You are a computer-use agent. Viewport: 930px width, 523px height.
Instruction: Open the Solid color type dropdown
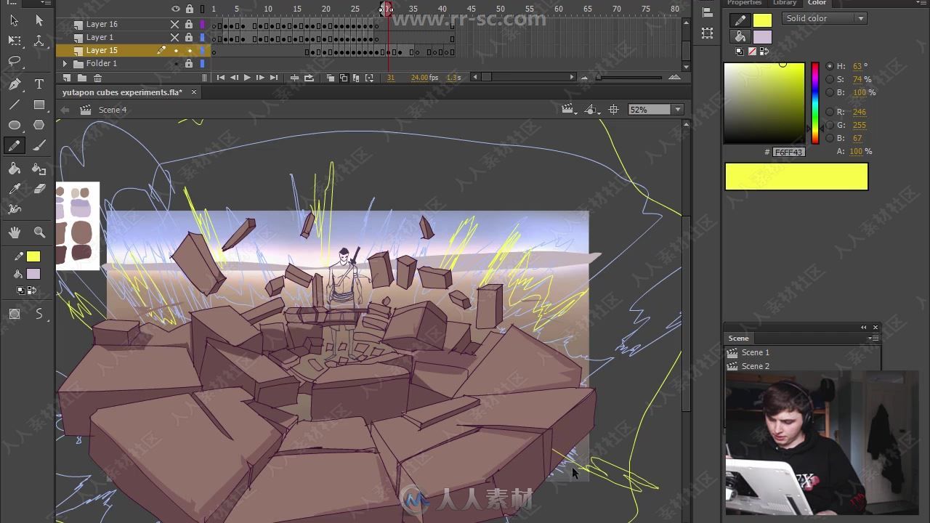pyautogui.click(x=824, y=18)
